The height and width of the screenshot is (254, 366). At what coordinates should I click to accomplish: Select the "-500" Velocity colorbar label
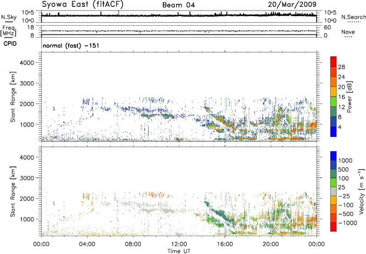pyautogui.click(x=346, y=214)
